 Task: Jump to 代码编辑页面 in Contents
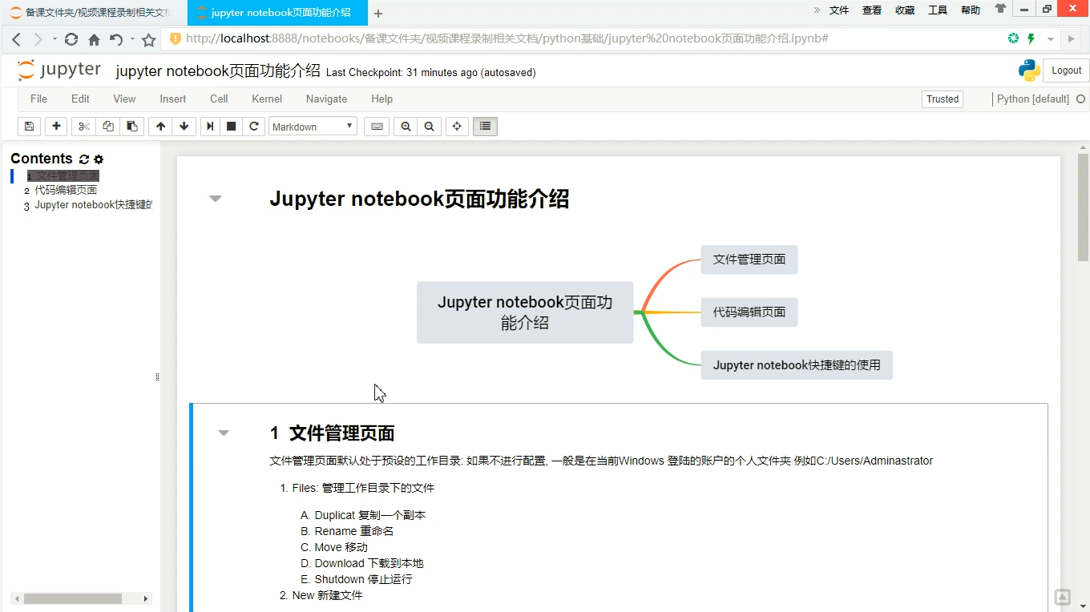coord(66,190)
